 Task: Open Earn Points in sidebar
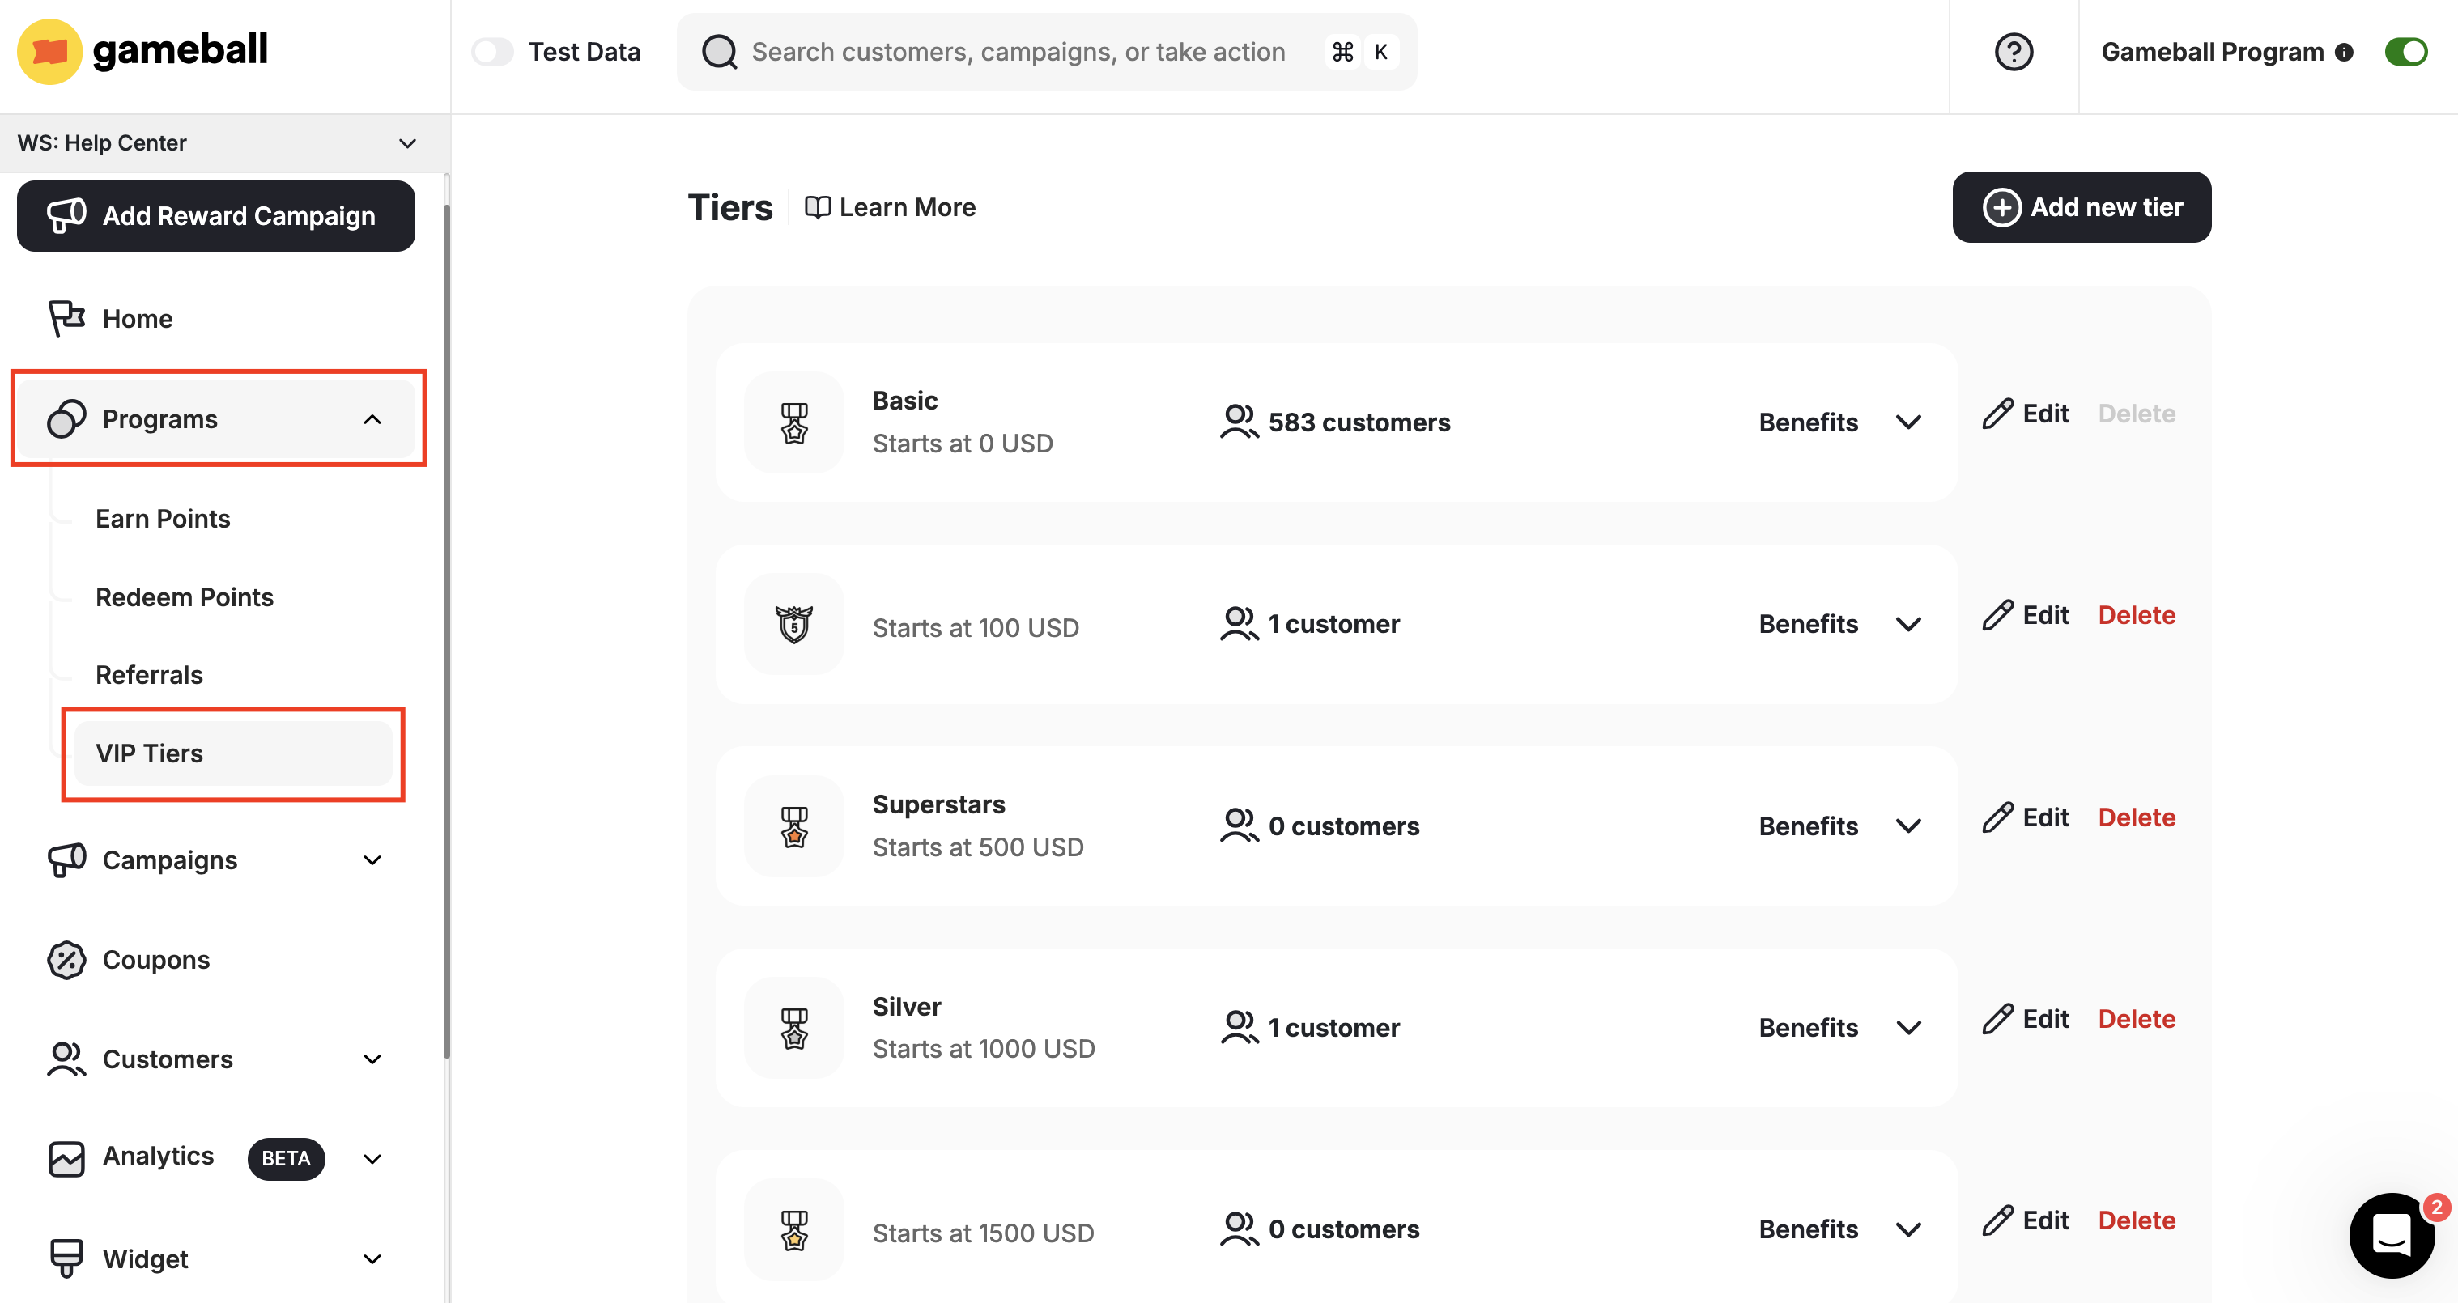[x=164, y=519]
